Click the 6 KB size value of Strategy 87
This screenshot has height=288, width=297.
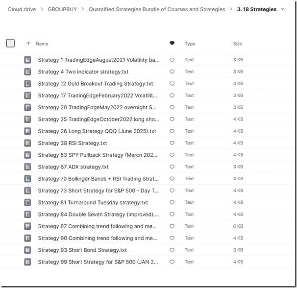[238, 226]
